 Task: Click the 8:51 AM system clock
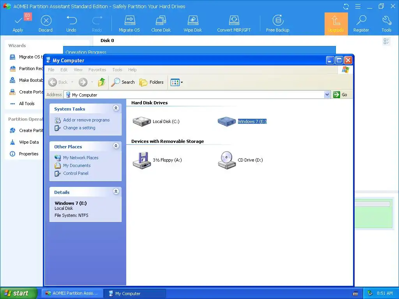pos(385,293)
